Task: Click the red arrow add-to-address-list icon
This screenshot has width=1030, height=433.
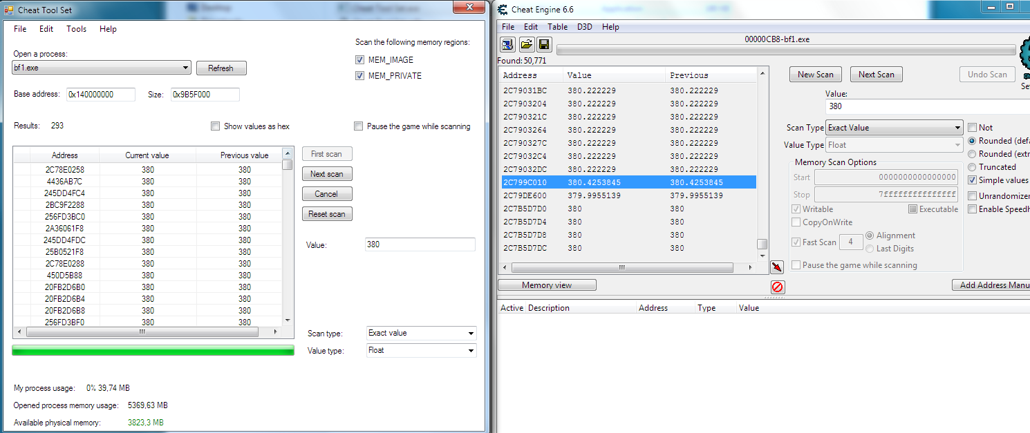Action: coord(776,267)
